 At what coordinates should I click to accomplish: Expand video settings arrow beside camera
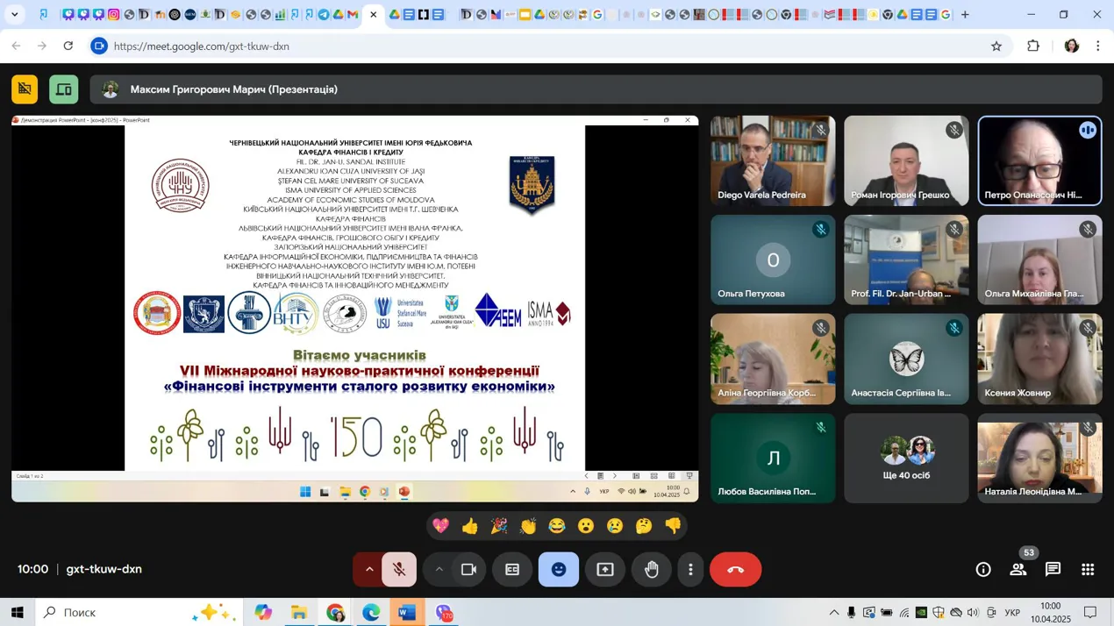pos(439,570)
